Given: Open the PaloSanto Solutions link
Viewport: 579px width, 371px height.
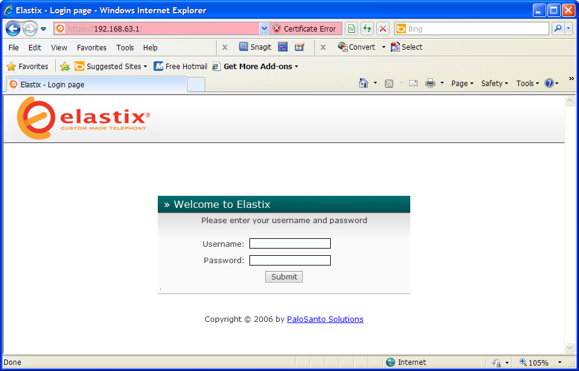Looking at the screenshot, I should [325, 319].
